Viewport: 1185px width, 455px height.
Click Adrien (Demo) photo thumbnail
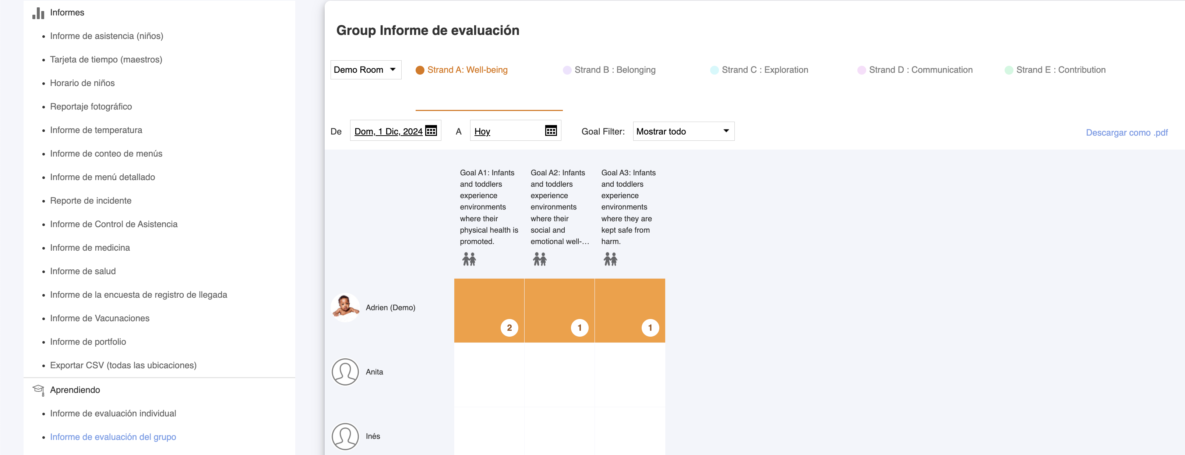tap(345, 307)
